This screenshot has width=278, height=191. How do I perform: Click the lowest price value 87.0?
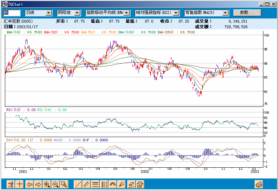[149, 21]
